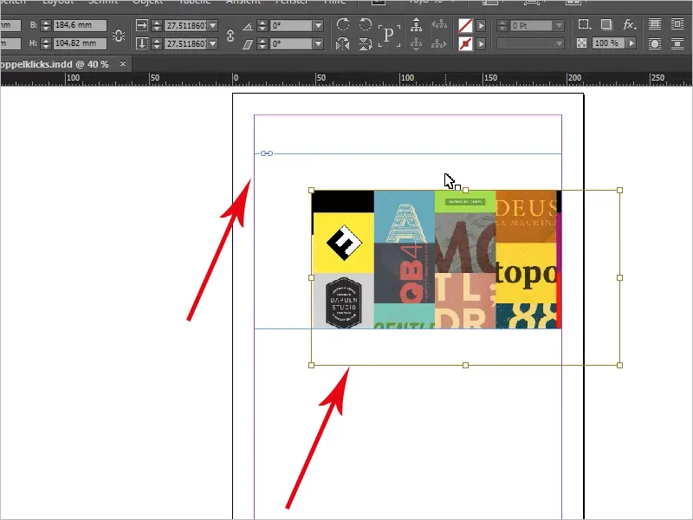Viewport: 693px width, 520px height.
Task: Click the opacity checkerboard icon
Action: point(581,43)
